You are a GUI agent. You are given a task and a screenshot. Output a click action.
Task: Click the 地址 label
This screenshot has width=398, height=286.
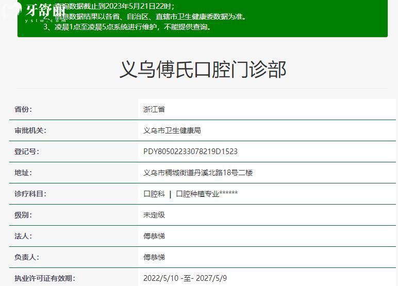tap(23, 173)
